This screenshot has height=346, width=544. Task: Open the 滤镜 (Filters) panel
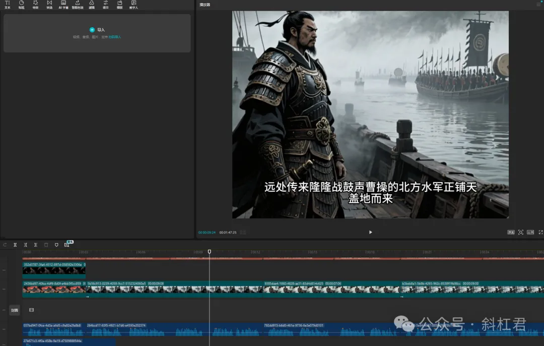92,5
